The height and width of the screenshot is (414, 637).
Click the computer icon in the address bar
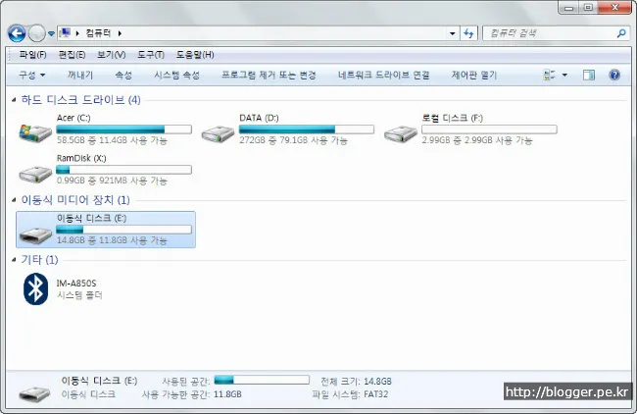(65, 33)
